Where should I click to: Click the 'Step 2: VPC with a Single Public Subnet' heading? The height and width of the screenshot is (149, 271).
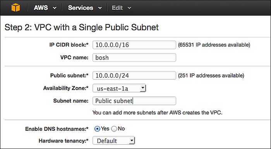click(x=82, y=27)
